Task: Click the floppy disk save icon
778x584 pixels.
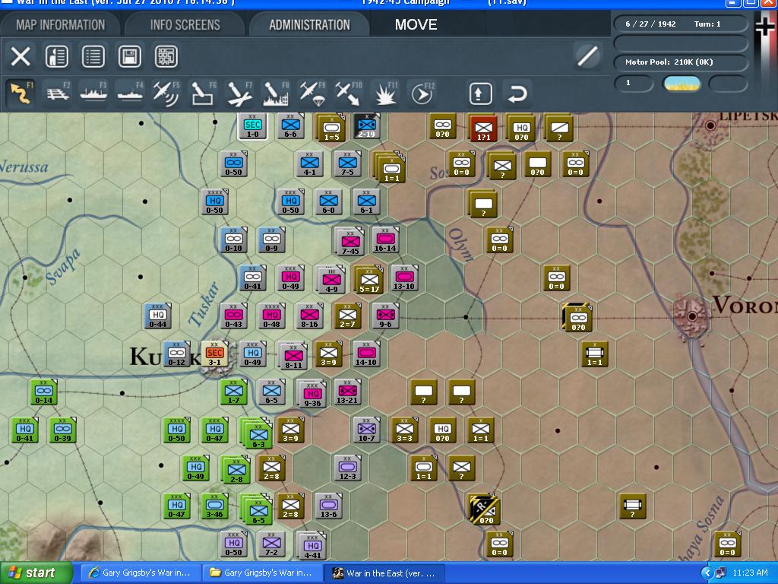Action: point(129,56)
